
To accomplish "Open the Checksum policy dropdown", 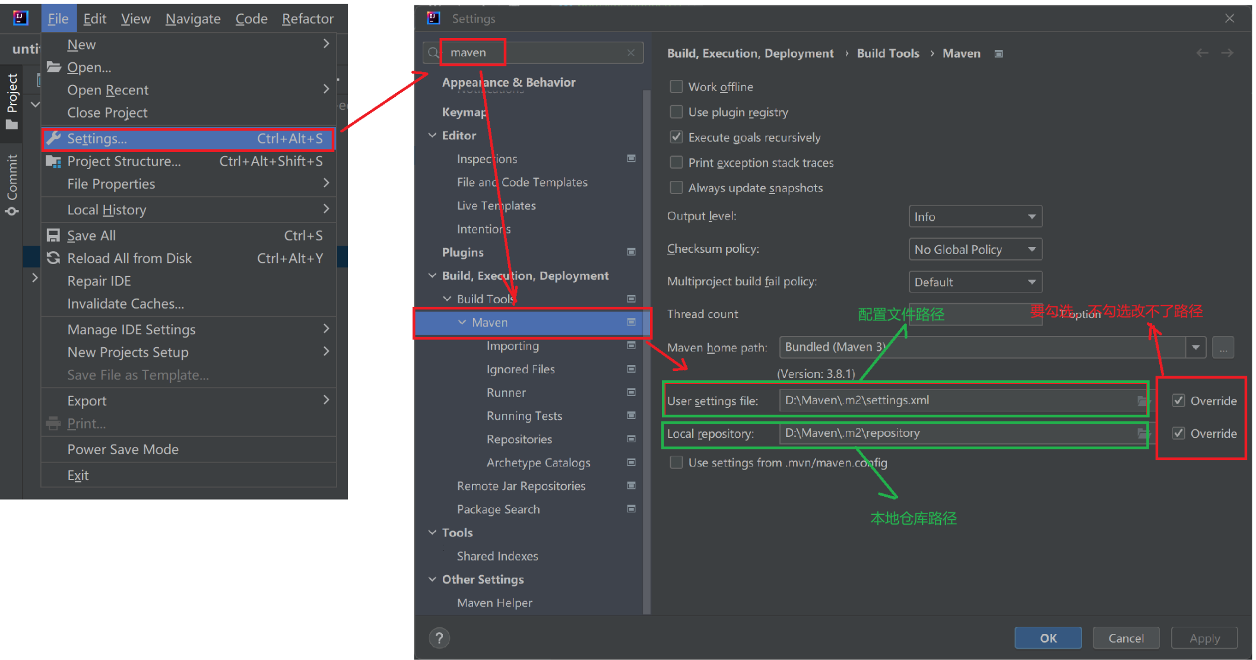I will click(975, 249).
